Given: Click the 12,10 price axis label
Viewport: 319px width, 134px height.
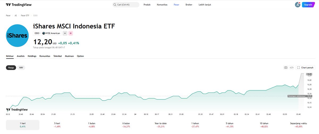Looking at the screenshot, I should point(309,107).
